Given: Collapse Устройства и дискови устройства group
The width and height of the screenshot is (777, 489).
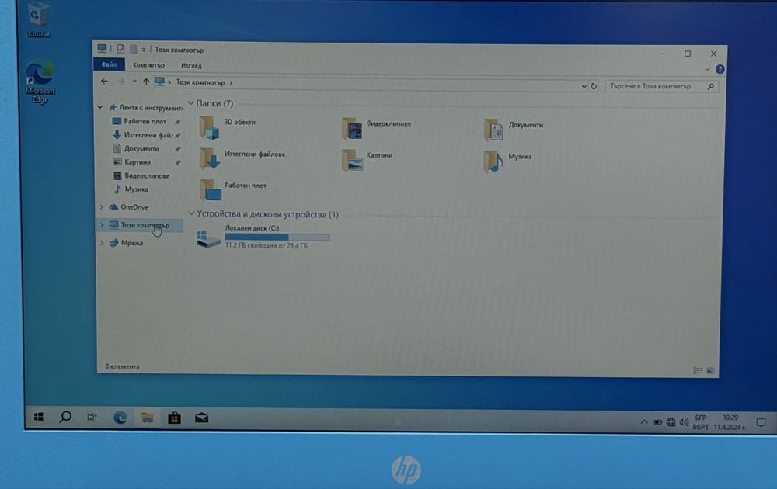Looking at the screenshot, I should [x=192, y=213].
